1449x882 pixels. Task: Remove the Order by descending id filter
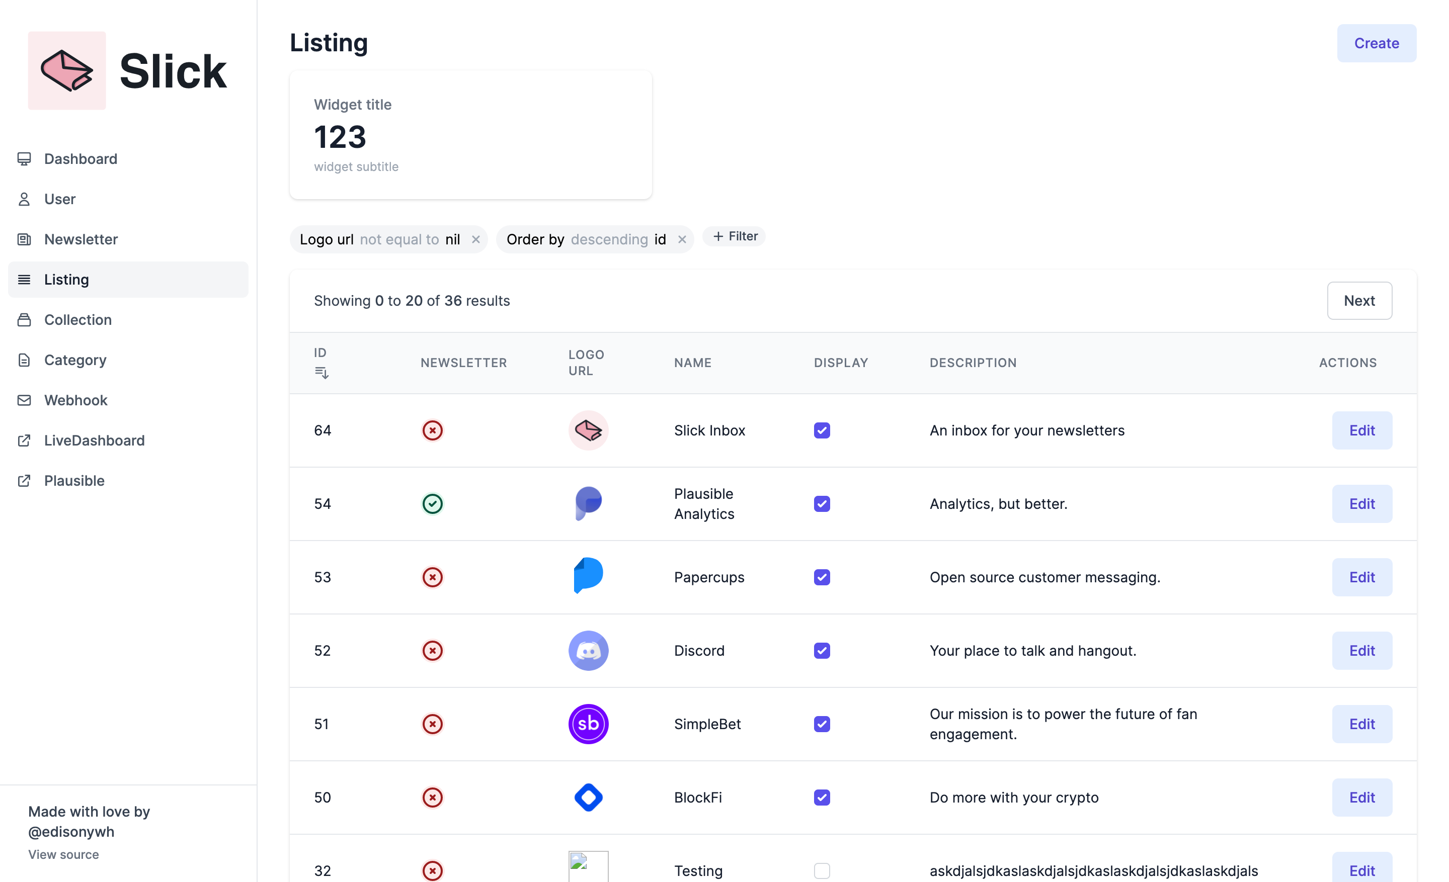coord(682,239)
